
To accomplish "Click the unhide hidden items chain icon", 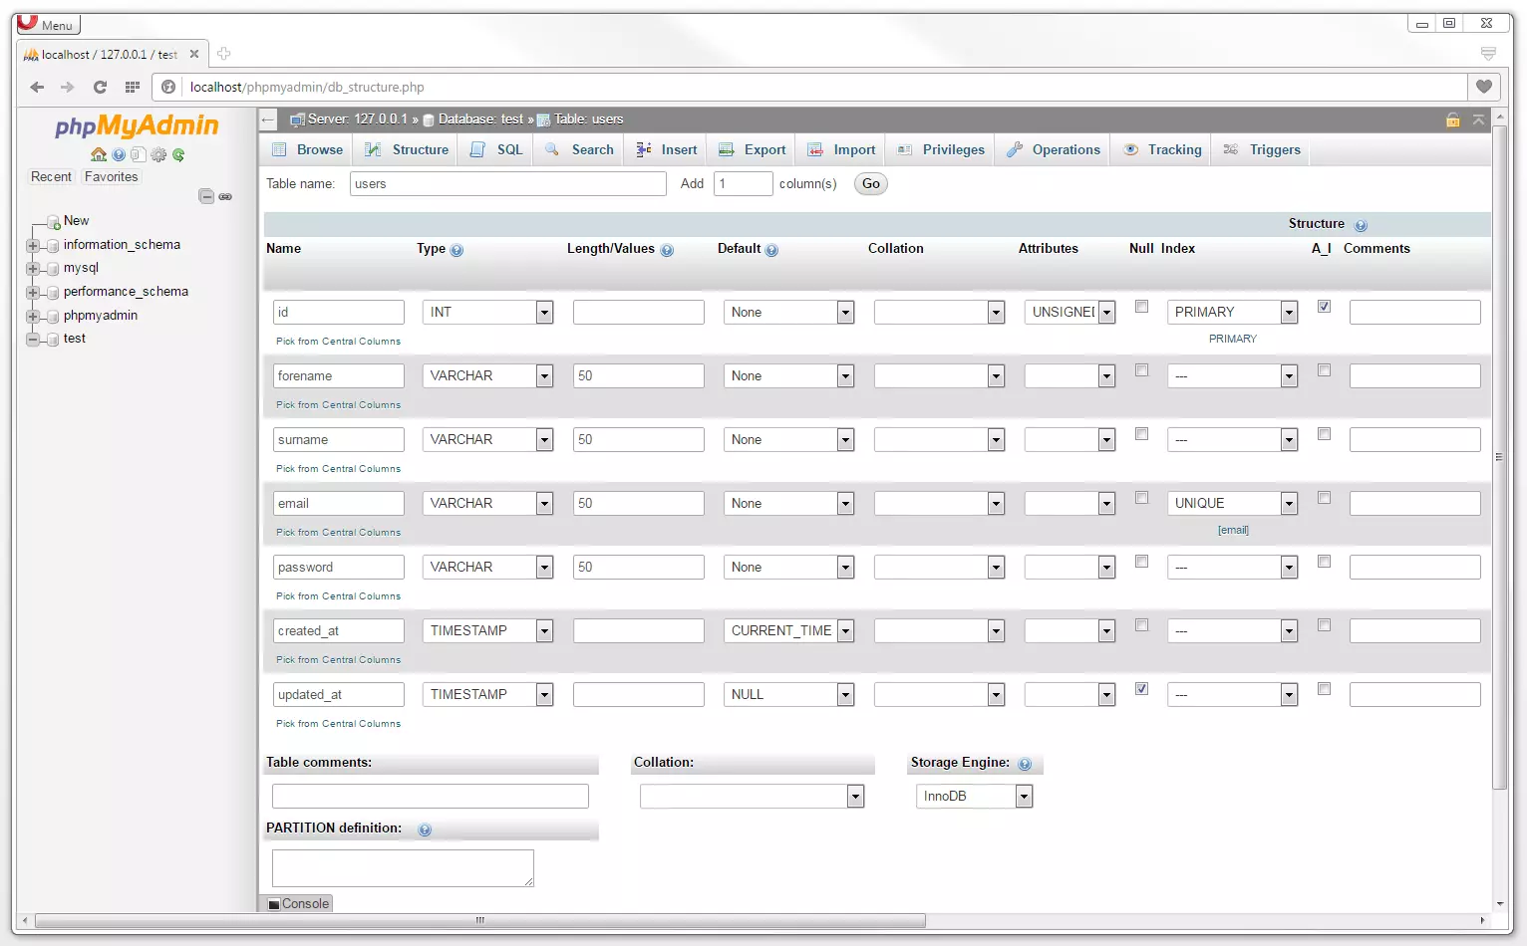I will point(225,196).
